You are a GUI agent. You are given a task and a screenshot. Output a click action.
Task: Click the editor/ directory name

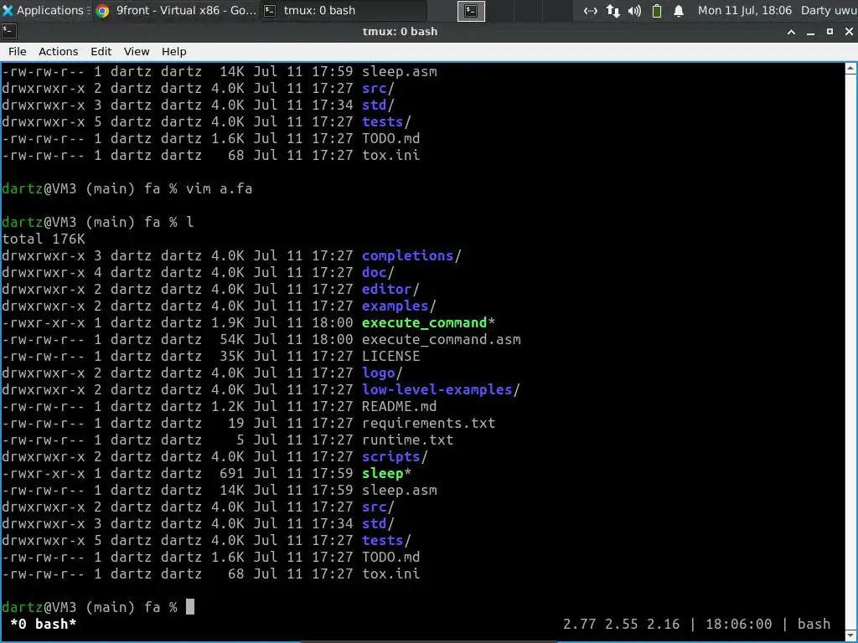[390, 289]
